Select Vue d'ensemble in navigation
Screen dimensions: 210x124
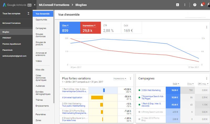pyautogui.click(x=43, y=14)
